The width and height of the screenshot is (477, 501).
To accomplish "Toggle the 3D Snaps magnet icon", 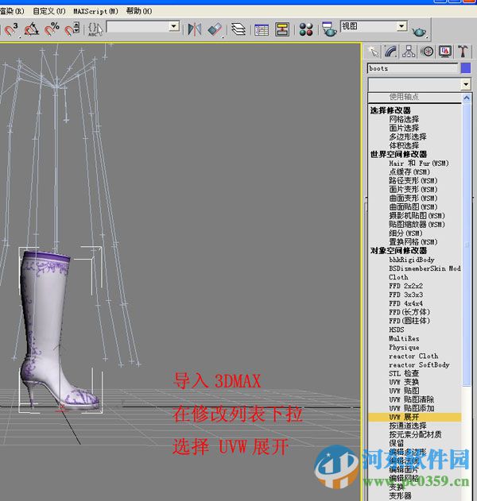I will click(x=11, y=29).
